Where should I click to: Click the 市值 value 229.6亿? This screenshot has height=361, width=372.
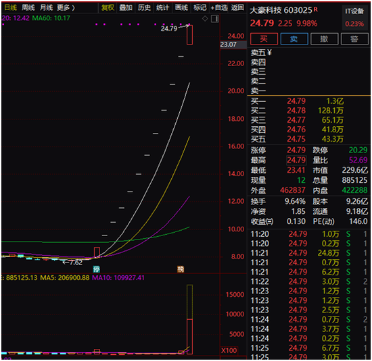click(354, 170)
